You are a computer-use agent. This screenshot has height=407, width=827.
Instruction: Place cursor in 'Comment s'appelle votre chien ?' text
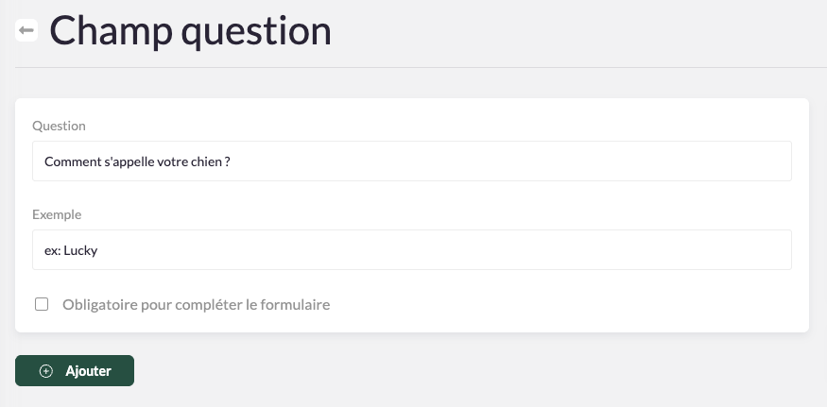click(138, 161)
